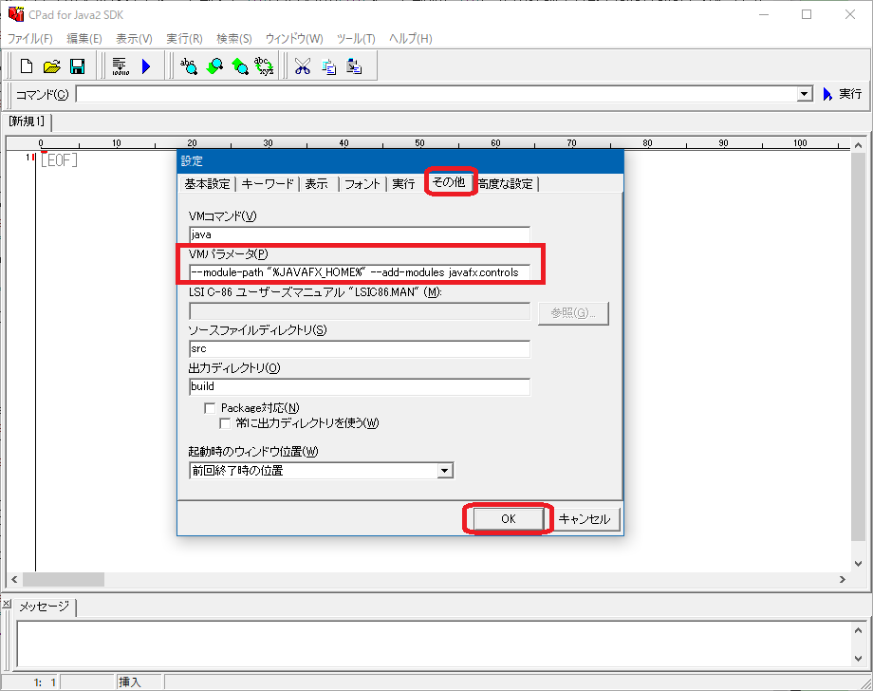Cut selection with the scissors icon
Viewport: 873px width, 691px height.
coord(303,66)
